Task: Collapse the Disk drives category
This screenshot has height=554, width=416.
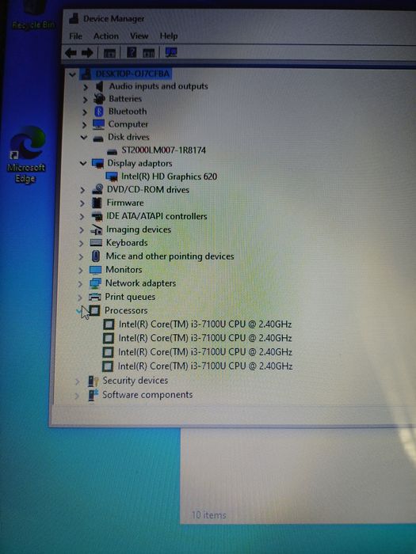Action: pyautogui.click(x=84, y=137)
